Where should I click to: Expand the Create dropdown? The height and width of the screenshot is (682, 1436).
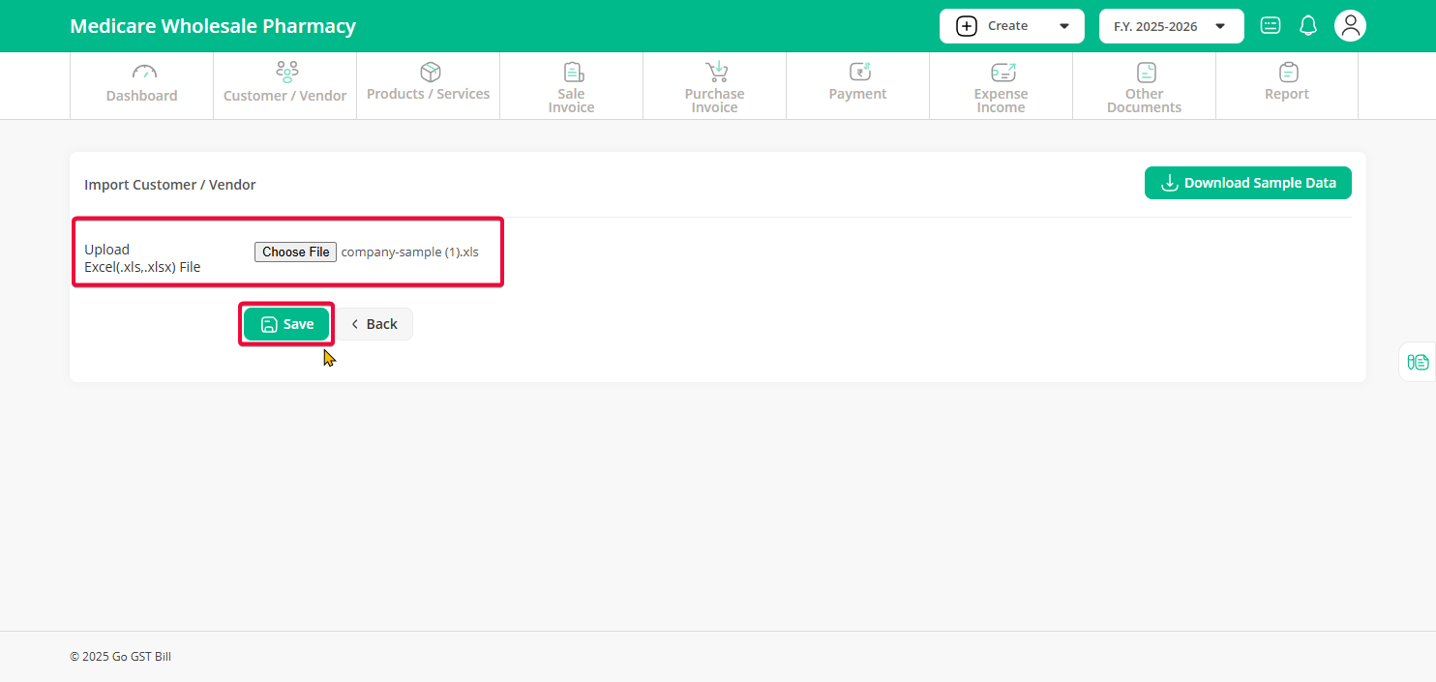click(x=1011, y=26)
